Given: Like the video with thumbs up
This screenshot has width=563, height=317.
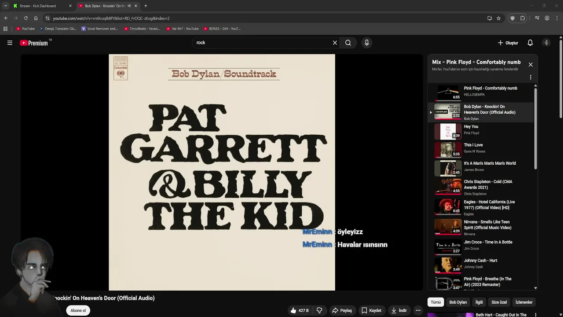Looking at the screenshot, I should click(299, 310).
